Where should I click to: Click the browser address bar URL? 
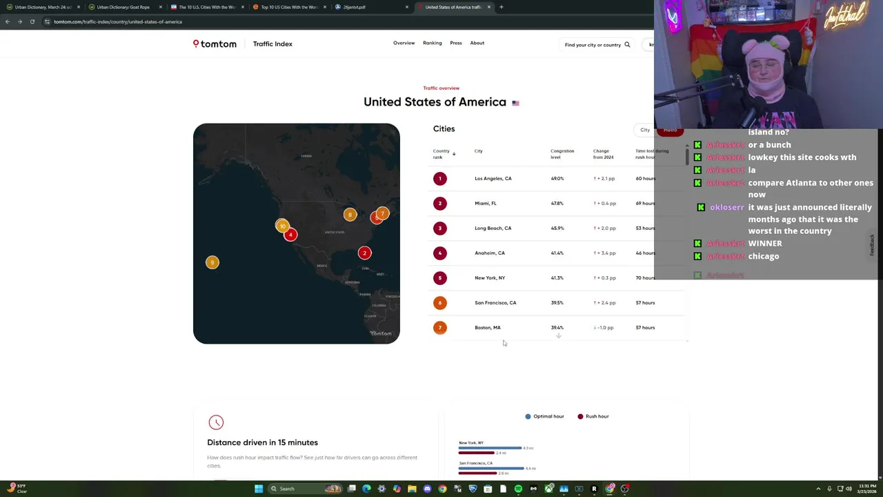click(118, 21)
